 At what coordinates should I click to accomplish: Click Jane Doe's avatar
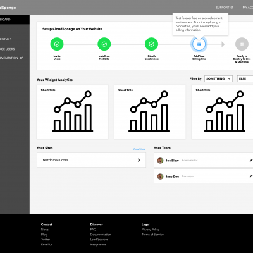(x=160, y=176)
